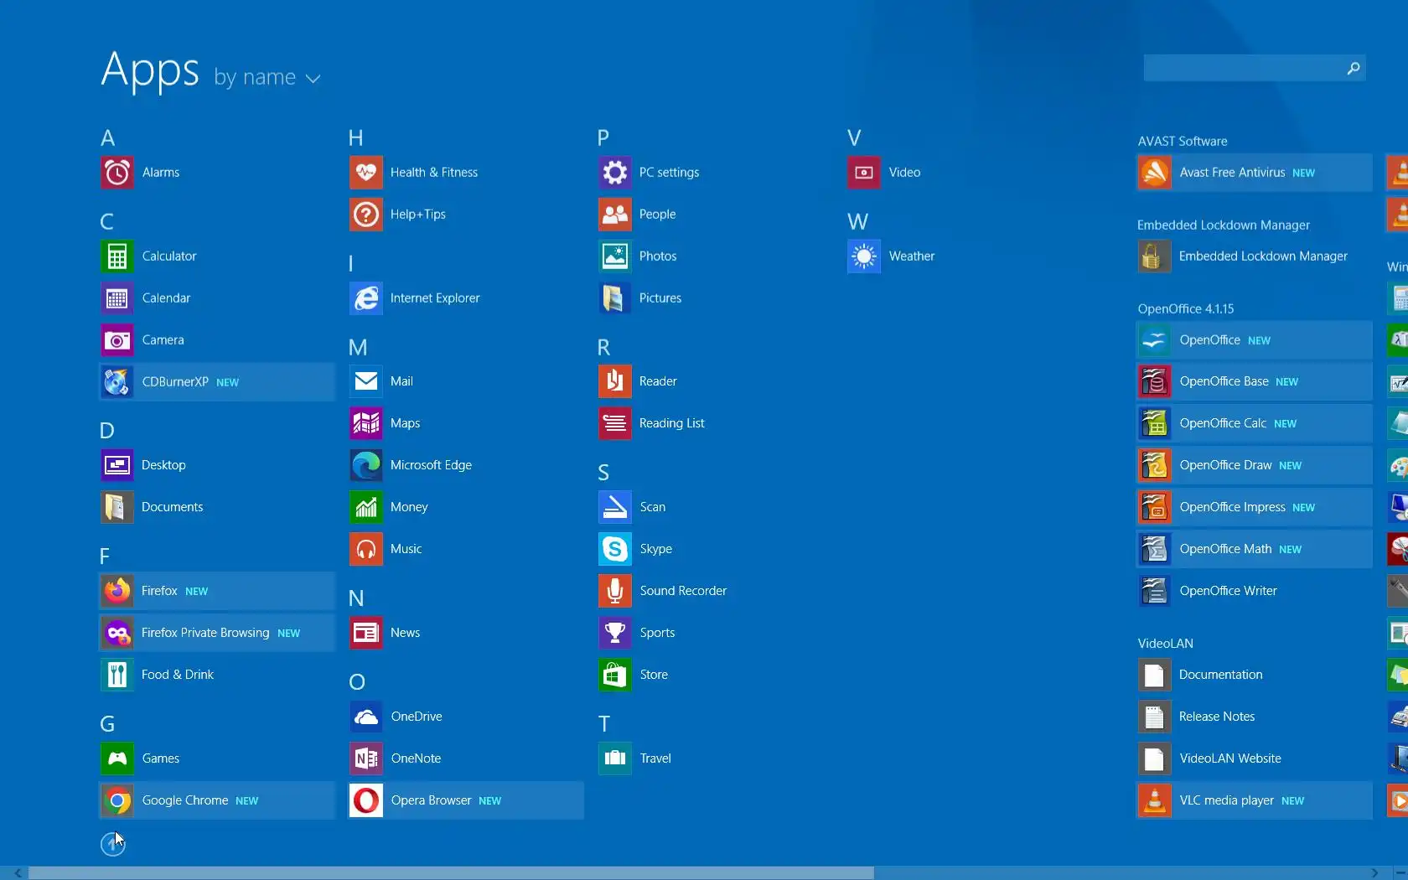Viewport: 1408px width, 880px height.
Task: Open the Travel suitcase icon
Action: (x=615, y=758)
